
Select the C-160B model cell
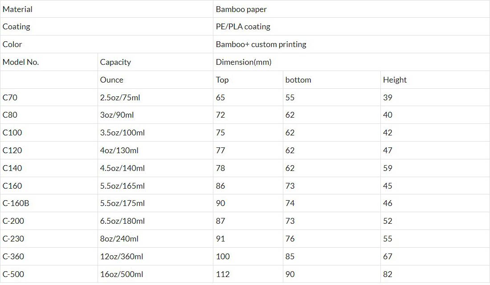[16, 203]
